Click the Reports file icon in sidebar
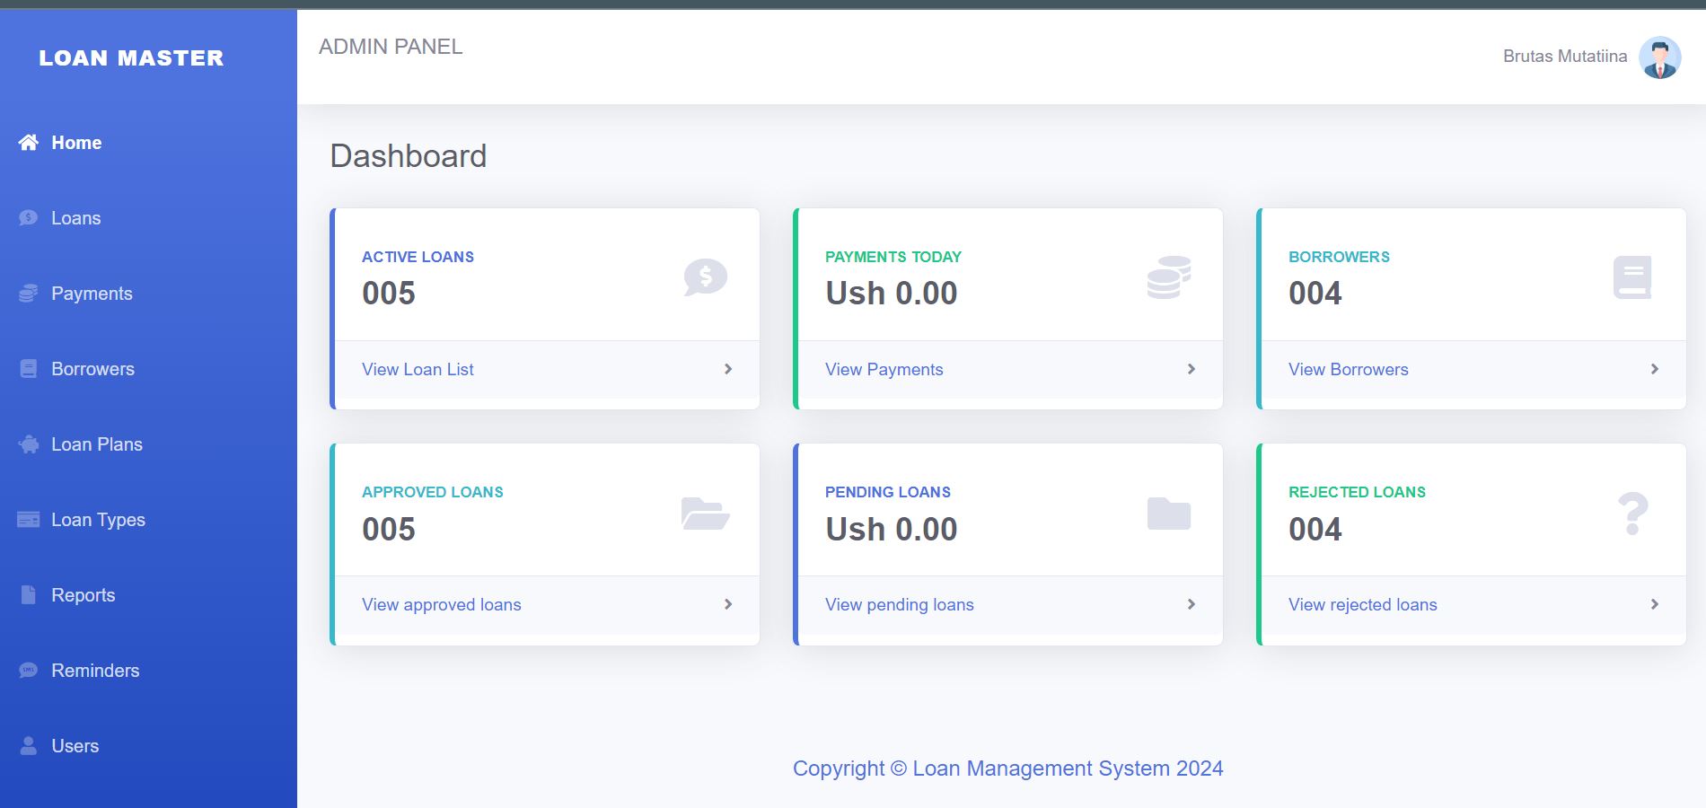 [29, 595]
